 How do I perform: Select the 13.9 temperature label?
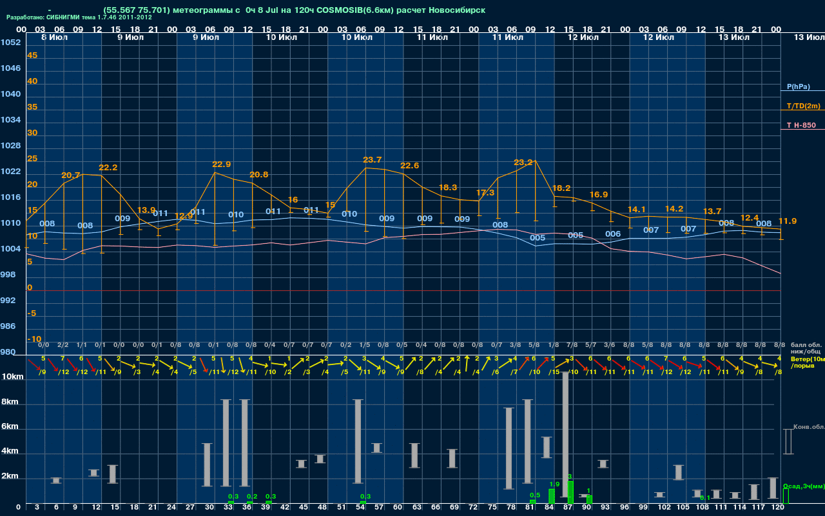(146, 210)
